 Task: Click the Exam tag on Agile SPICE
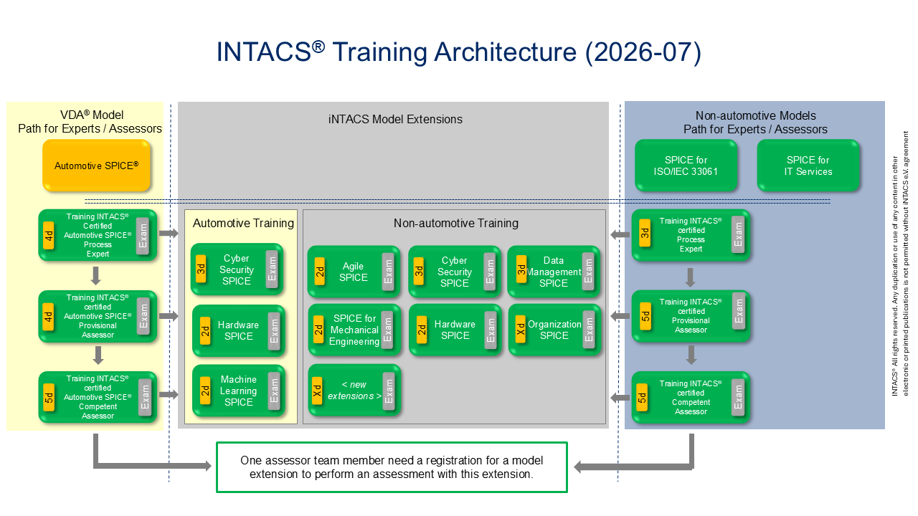pos(388,272)
